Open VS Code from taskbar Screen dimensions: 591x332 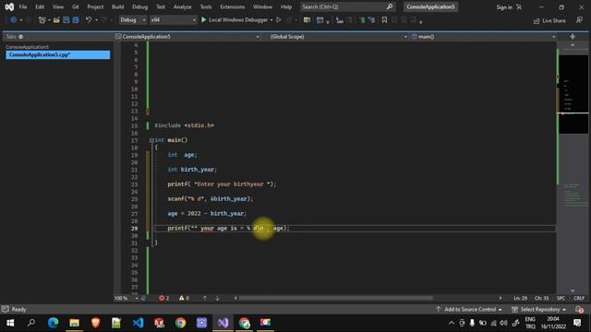[x=138, y=323]
